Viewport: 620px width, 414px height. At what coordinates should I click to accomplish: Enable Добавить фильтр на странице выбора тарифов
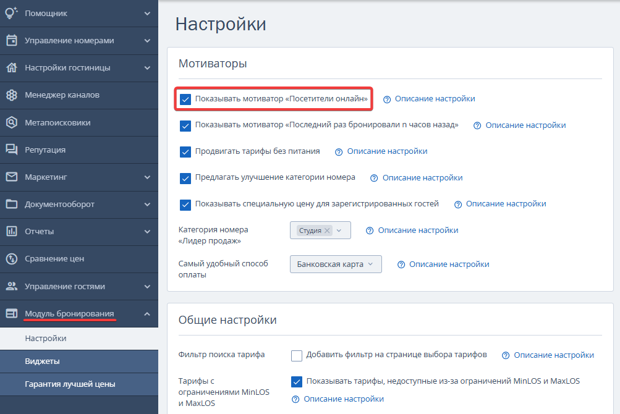click(x=297, y=355)
